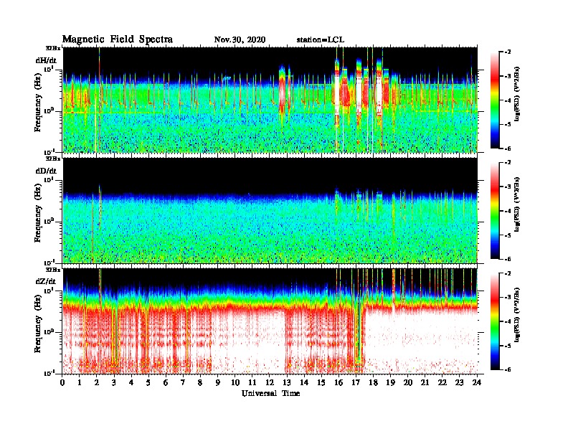Viewport: 568px width, 439px height.
Task: Select the dH/dt panel label
Action: [x=46, y=60]
